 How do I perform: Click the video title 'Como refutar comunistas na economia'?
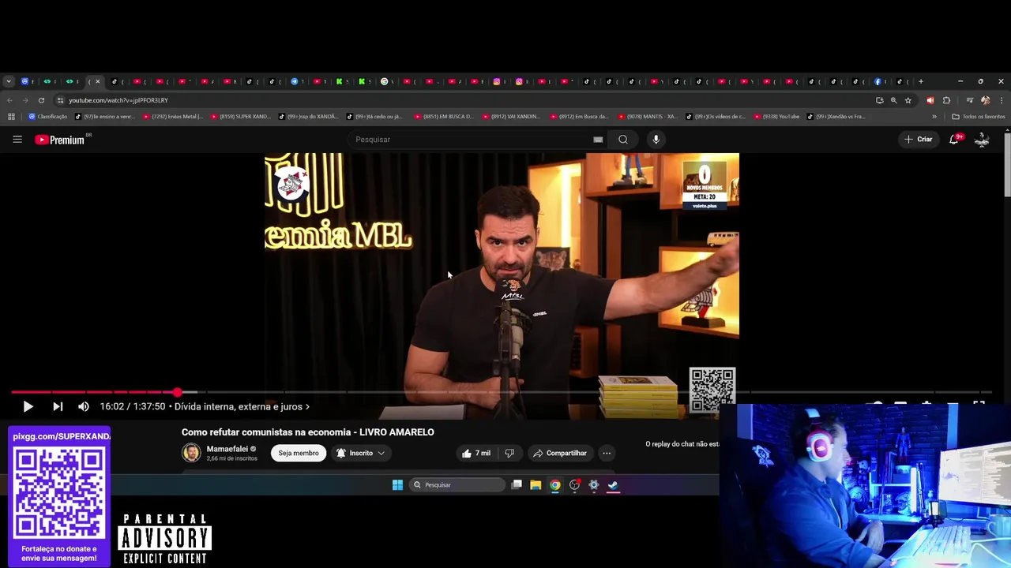pyautogui.click(x=267, y=432)
